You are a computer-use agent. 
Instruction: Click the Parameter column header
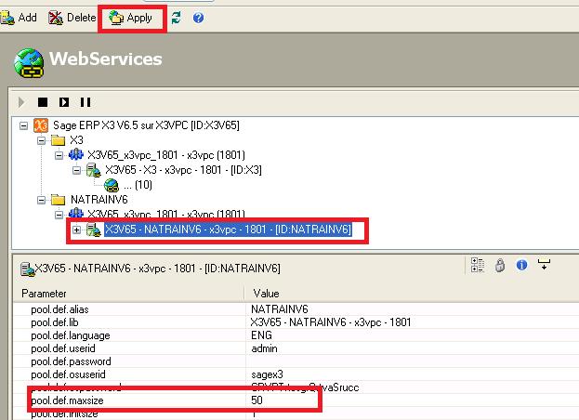pos(128,294)
